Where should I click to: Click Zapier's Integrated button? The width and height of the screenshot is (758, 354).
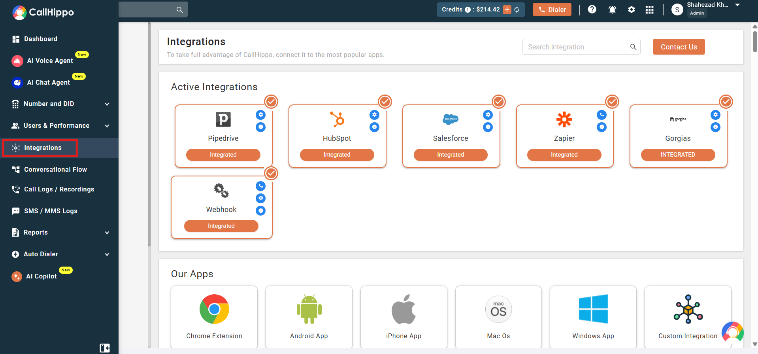pyautogui.click(x=564, y=155)
